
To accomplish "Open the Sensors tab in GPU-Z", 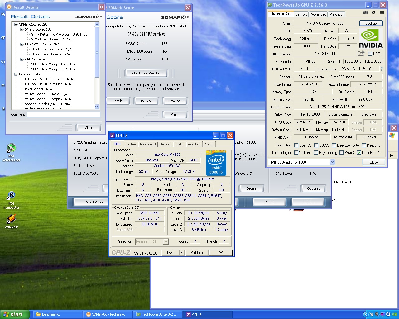I will coord(301,14).
